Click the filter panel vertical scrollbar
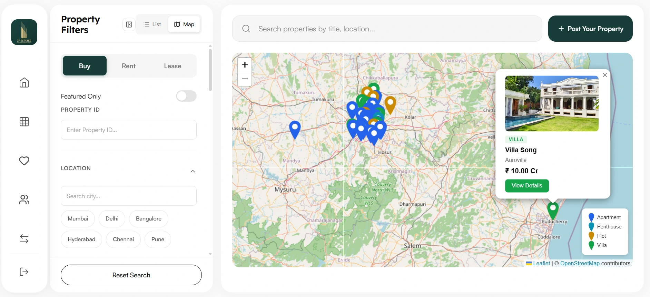The width and height of the screenshot is (650, 297). (210, 70)
